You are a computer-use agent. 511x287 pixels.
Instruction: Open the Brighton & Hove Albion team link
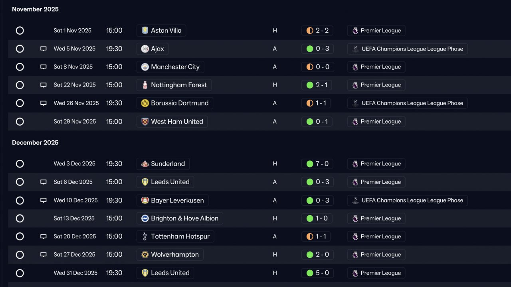184,218
